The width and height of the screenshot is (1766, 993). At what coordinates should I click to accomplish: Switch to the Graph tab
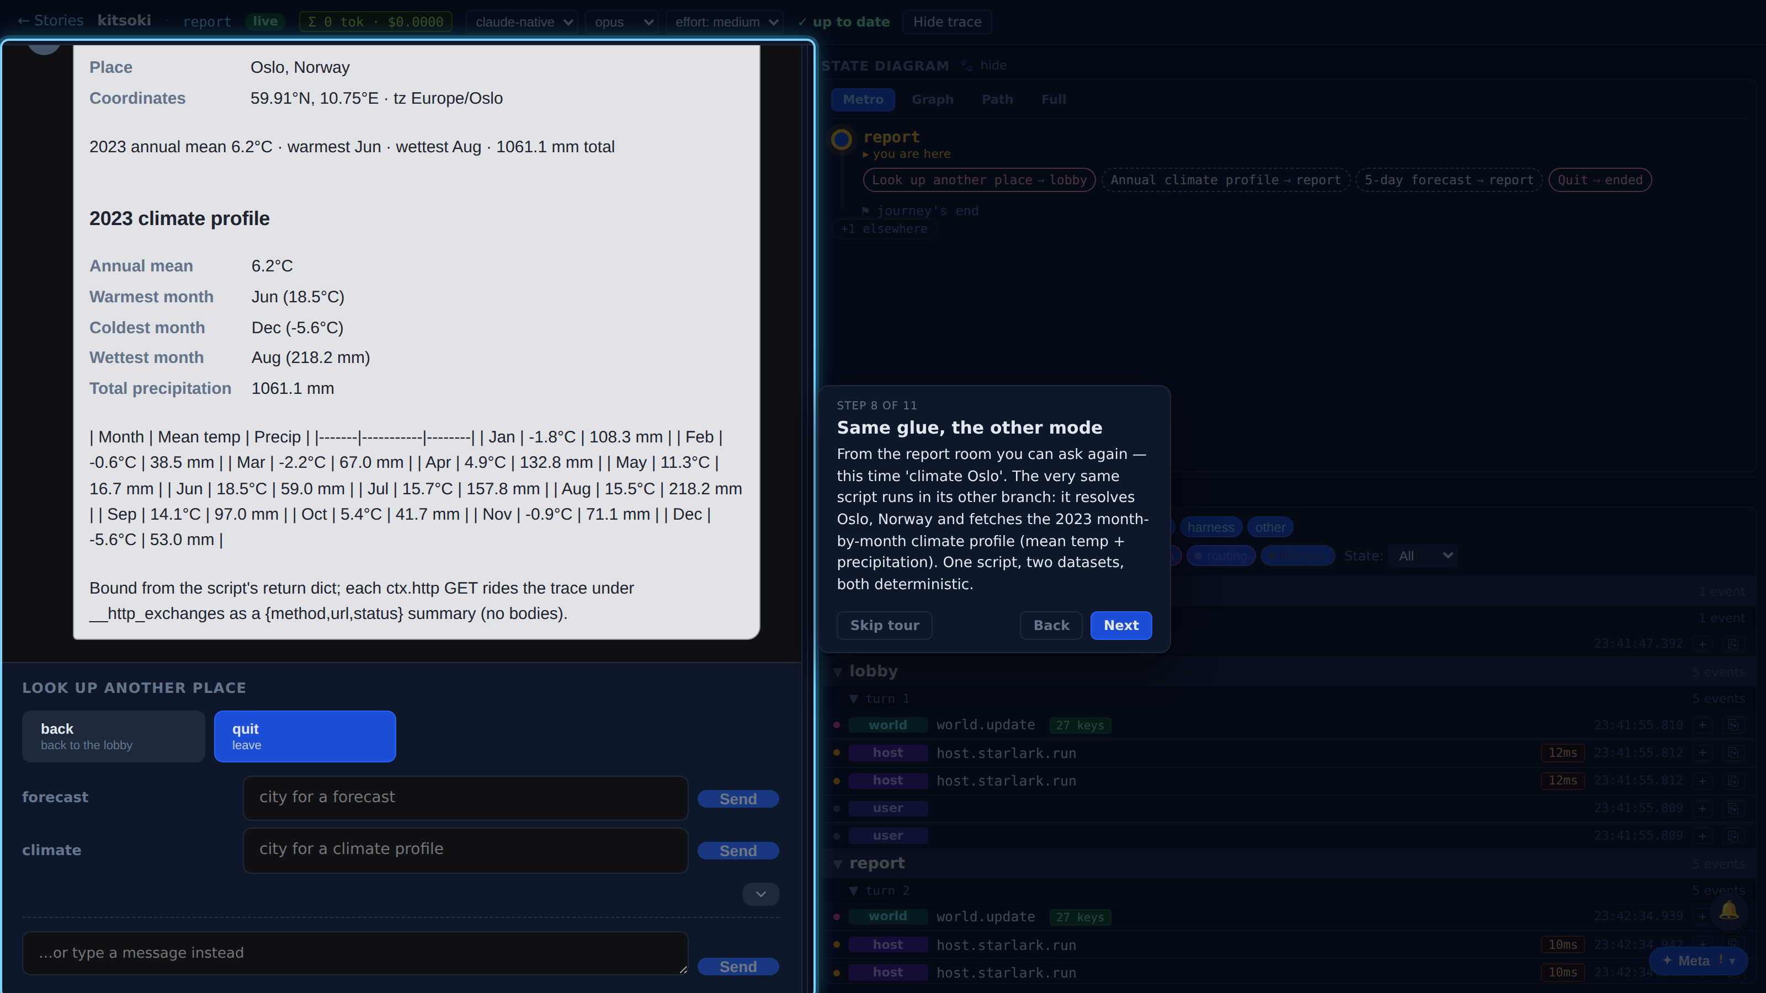click(932, 99)
